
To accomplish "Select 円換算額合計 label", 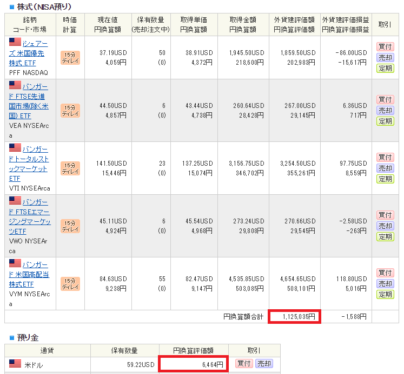I will coord(243,317).
